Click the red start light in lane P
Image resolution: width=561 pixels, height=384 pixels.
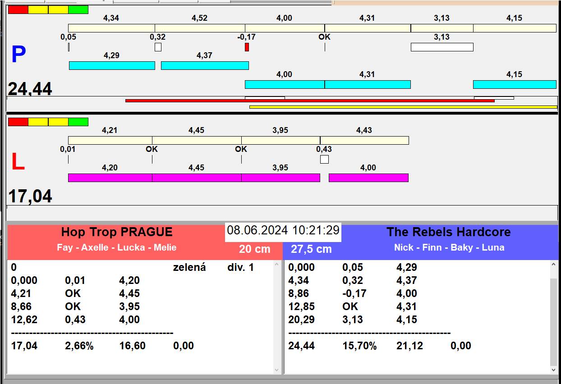point(18,9)
